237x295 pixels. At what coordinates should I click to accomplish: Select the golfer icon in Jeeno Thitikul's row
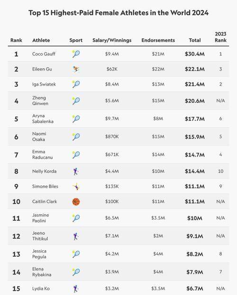click(76, 236)
